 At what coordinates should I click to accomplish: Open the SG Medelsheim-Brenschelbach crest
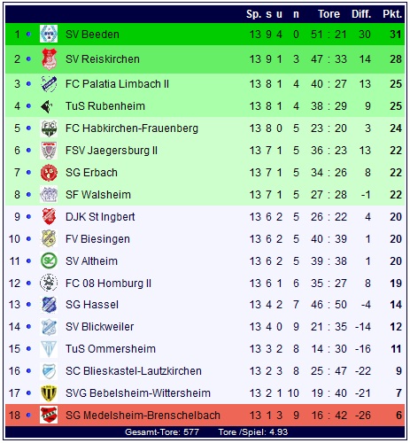(x=49, y=416)
